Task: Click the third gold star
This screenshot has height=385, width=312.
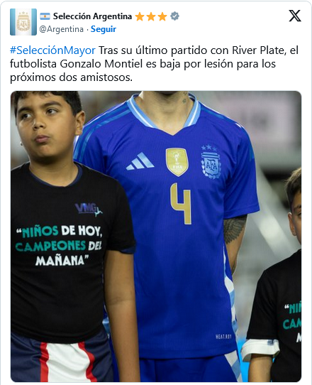Action: [x=162, y=16]
